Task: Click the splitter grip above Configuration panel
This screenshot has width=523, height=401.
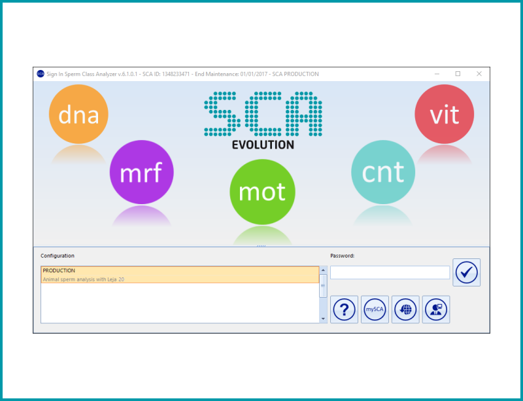Action: 261,246
